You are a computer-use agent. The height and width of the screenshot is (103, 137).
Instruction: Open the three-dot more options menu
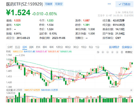click(x=109, y=4)
